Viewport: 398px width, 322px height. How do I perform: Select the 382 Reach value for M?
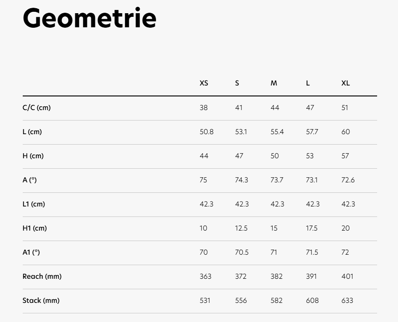coord(276,277)
